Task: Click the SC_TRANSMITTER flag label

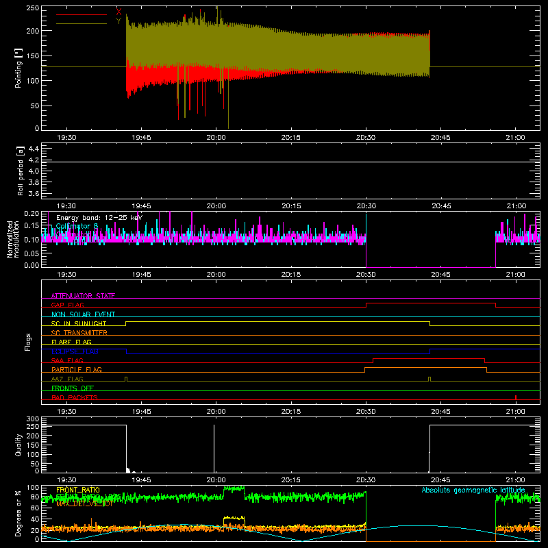Action: pyautogui.click(x=79, y=333)
